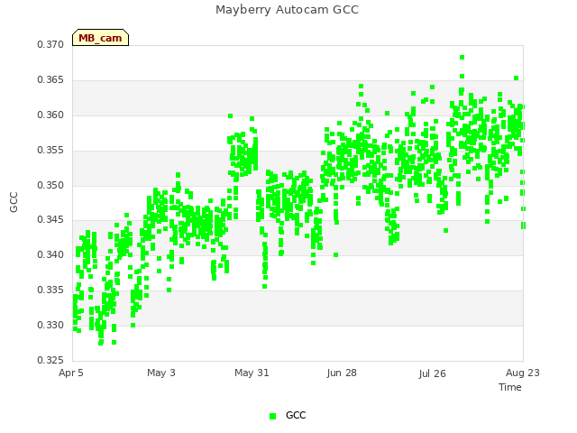Click the May 3 x-axis label
The width and height of the screenshot is (577, 433).
point(161,373)
